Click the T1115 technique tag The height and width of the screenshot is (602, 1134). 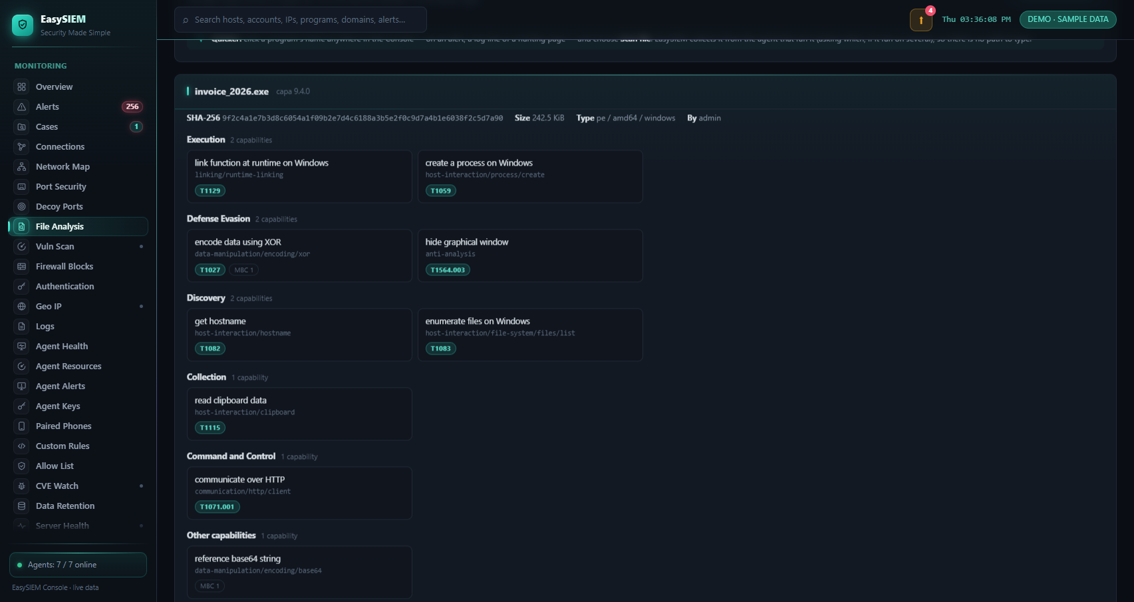tap(210, 428)
